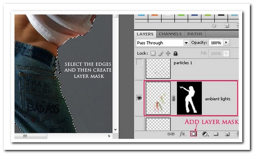Create a new layer in Layers panel
This screenshot has height=154, width=254.
coord(227,134)
